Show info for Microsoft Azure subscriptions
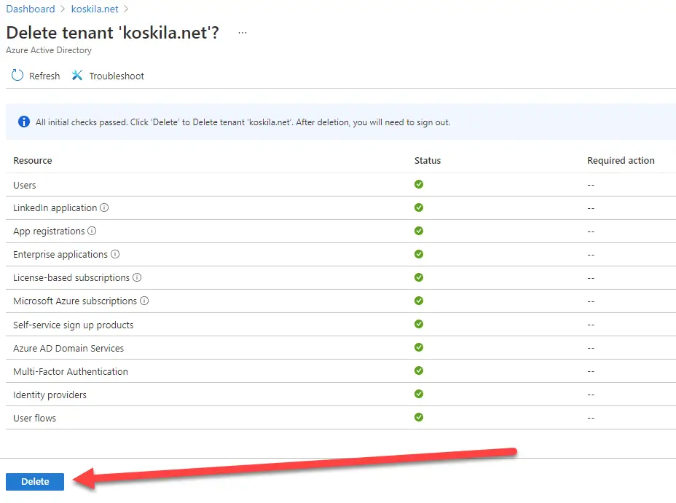The height and width of the screenshot is (503, 676). point(144,301)
